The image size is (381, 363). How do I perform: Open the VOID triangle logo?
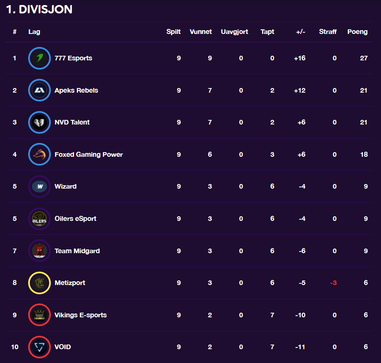click(39, 347)
